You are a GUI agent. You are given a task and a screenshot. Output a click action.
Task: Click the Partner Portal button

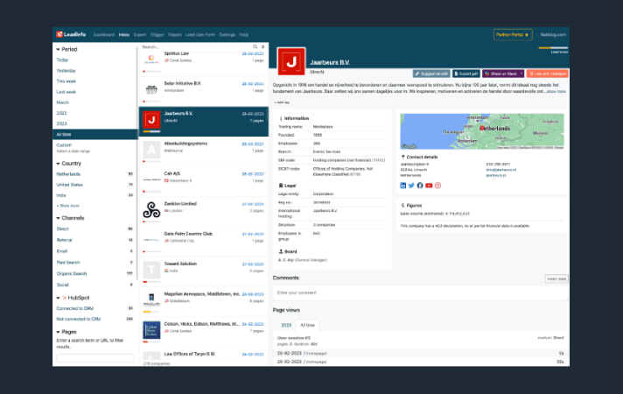click(513, 35)
